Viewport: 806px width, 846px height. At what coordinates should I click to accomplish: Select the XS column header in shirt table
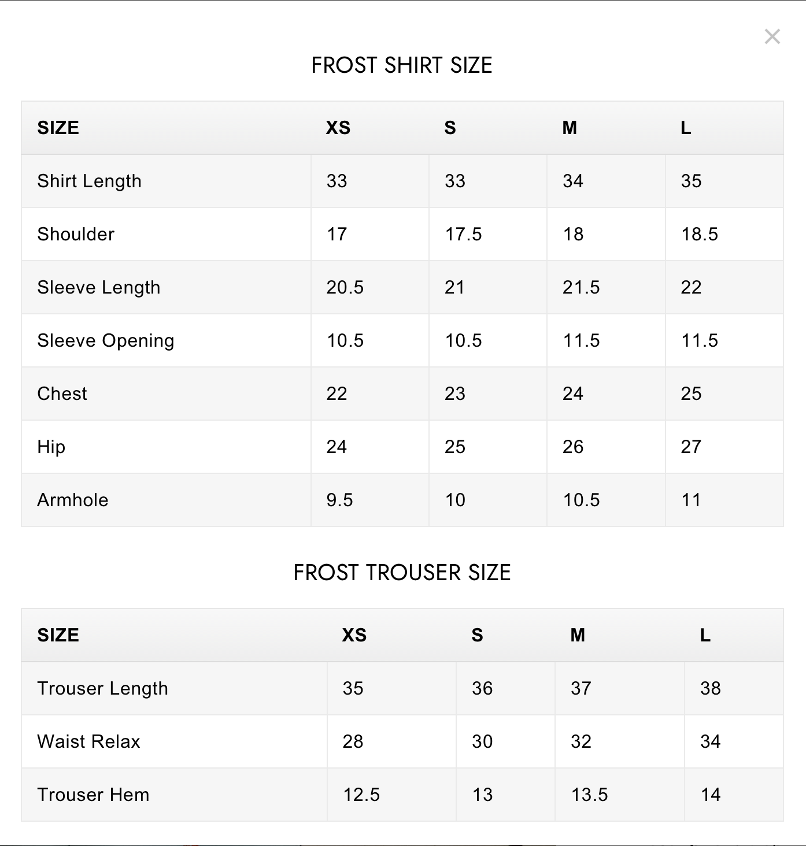click(338, 128)
